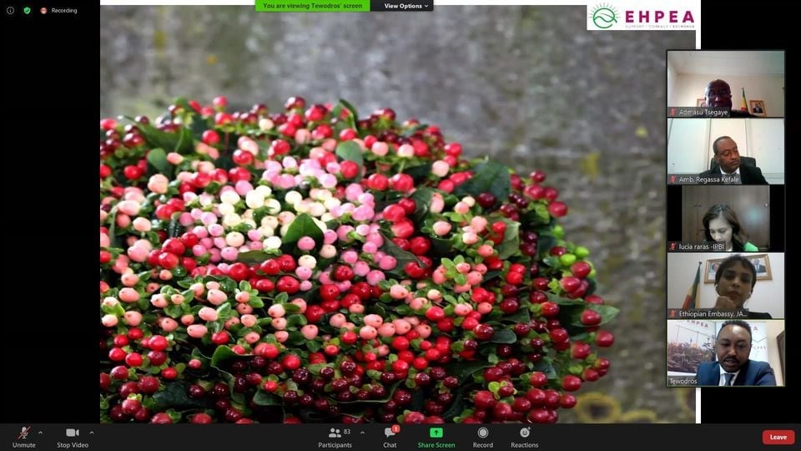The width and height of the screenshot is (801, 451).
Task: Click the green encryption shield icon
Action: pos(27,11)
